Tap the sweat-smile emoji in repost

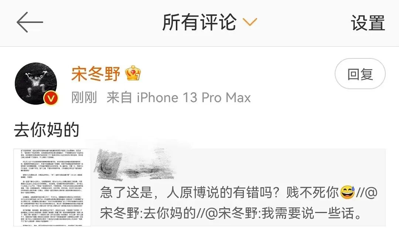click(347, 192)
